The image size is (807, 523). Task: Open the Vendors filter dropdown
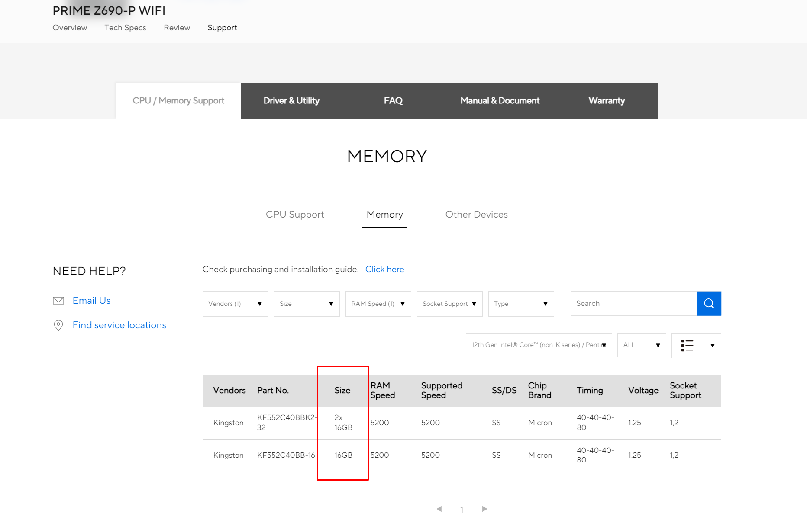point(236,304)
